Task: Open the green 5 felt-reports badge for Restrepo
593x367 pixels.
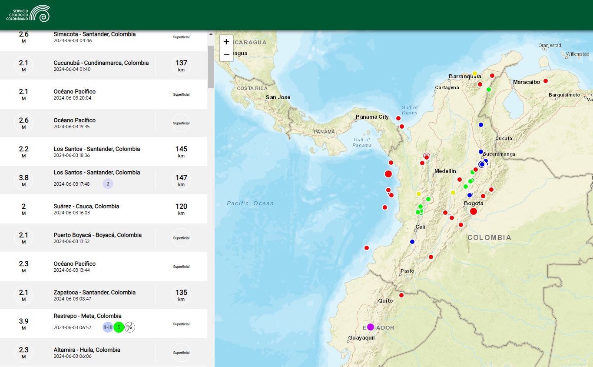Action: point(119,327)
